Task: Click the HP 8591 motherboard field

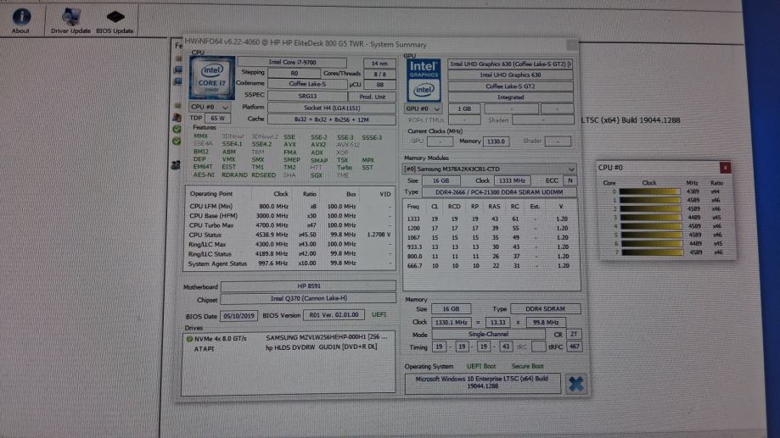Action: [x=308, y=286]
